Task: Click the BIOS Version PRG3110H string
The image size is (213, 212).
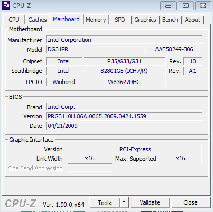Action: 124,116
